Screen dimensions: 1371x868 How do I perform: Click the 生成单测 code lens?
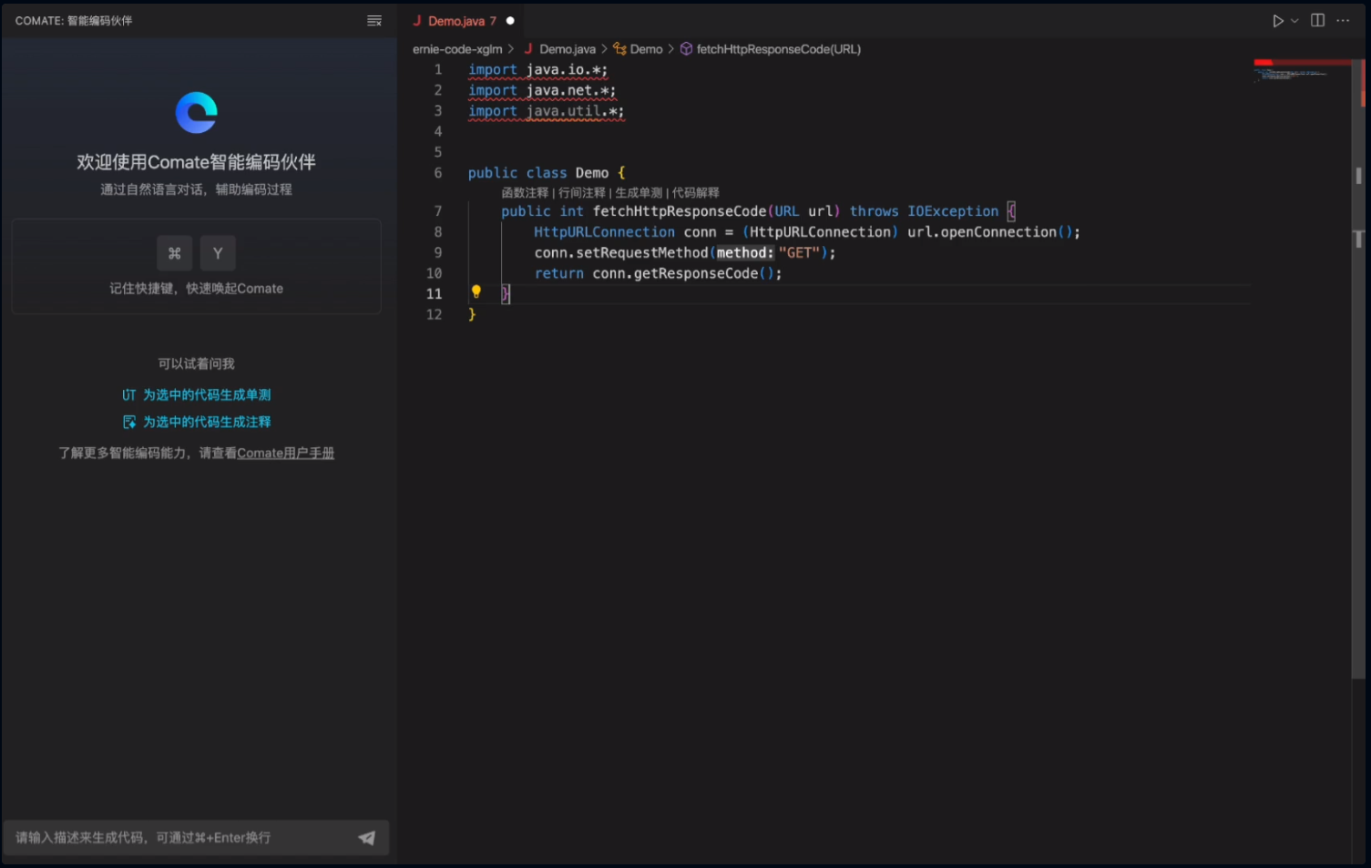click(639, 193)
